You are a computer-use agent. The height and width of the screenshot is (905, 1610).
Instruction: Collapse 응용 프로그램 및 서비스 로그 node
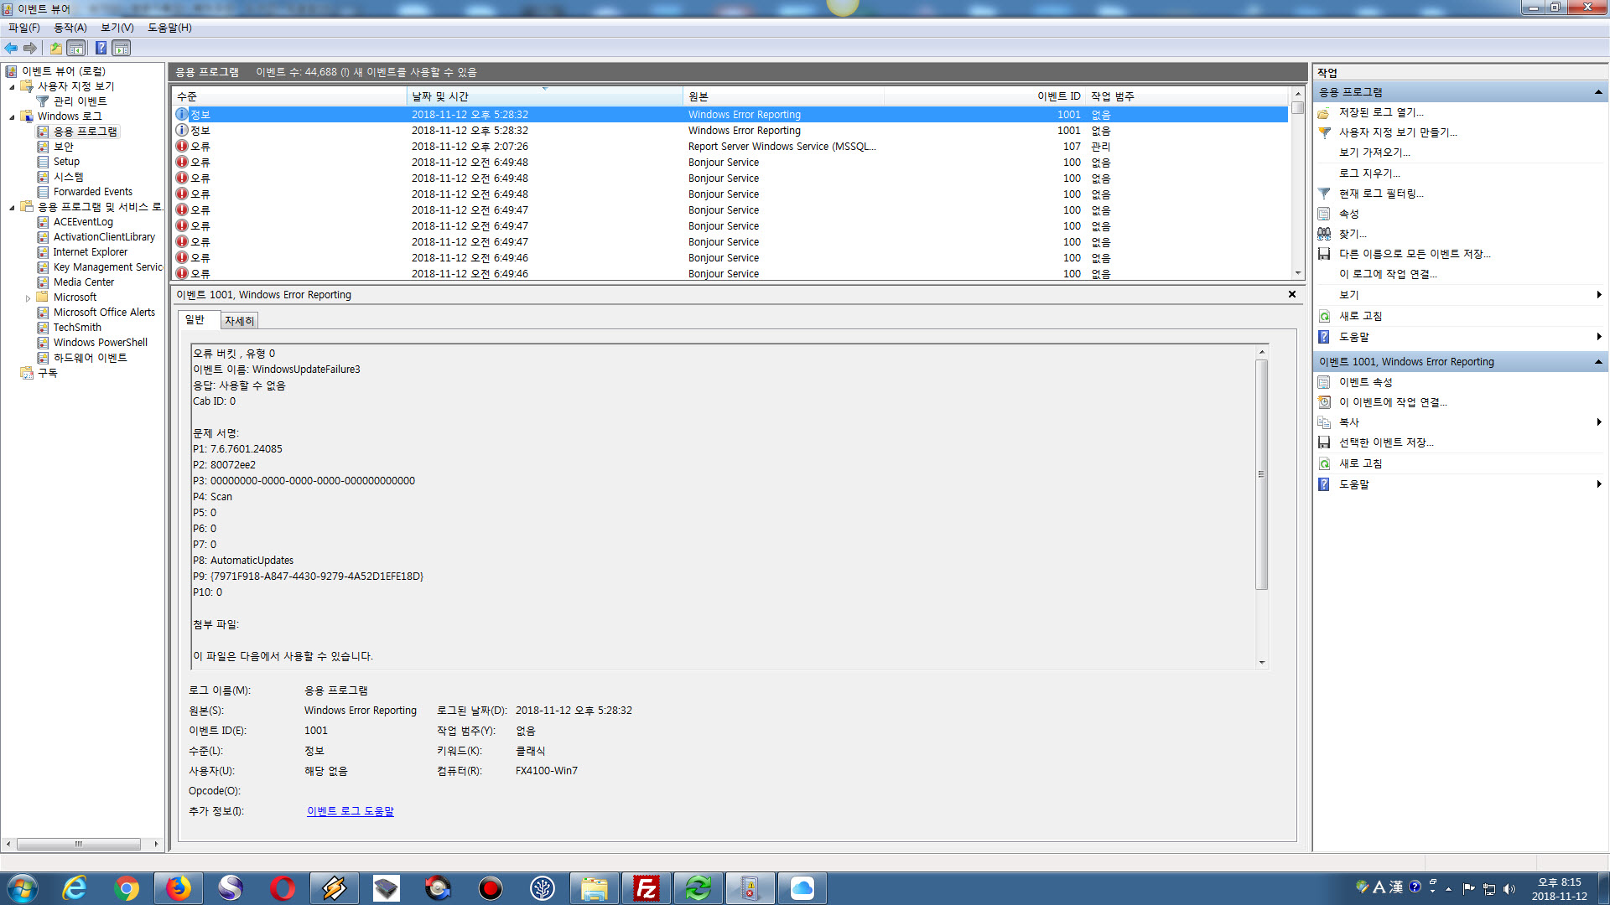coord(12,208)
